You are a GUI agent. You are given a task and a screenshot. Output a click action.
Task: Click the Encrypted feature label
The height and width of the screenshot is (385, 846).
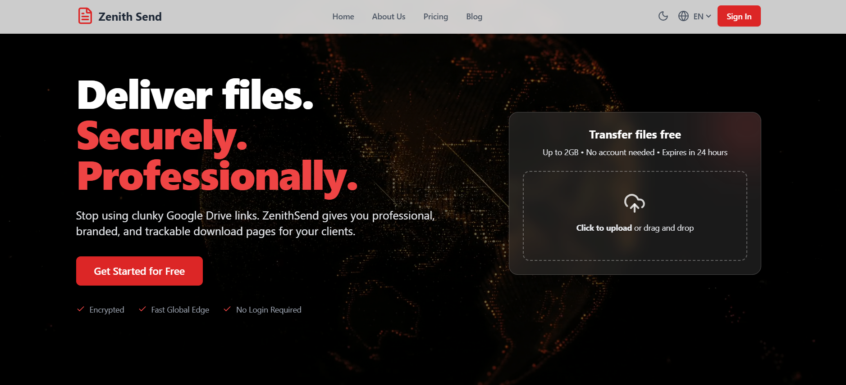tap(107, 310)
